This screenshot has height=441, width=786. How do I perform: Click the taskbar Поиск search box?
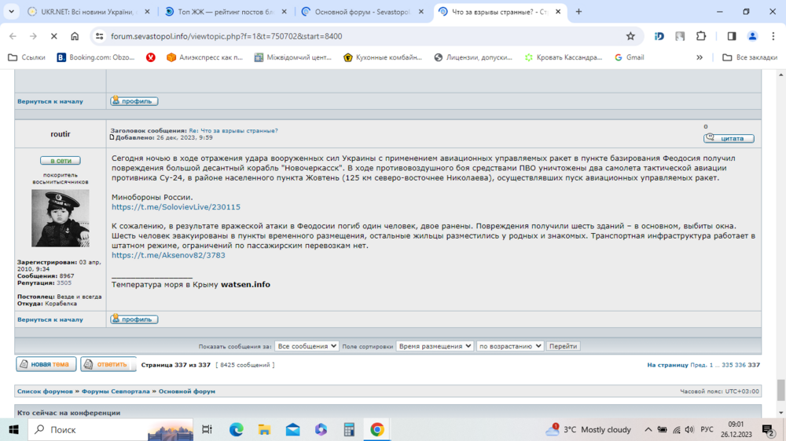(112, 429)
